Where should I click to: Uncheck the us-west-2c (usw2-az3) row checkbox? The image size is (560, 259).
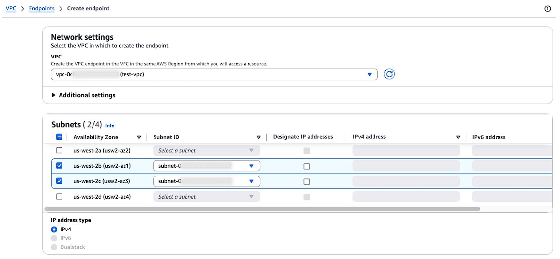click(x=59, y=181)
